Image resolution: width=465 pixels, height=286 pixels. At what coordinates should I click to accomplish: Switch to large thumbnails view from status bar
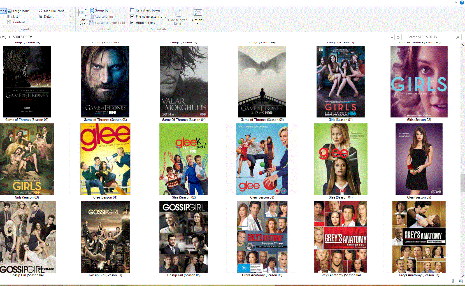click(461, 281)
